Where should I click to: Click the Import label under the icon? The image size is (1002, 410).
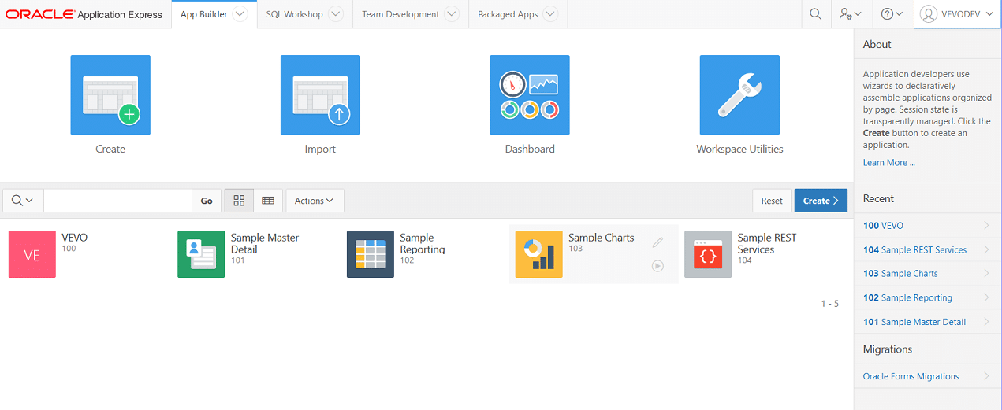coord(320,149)
